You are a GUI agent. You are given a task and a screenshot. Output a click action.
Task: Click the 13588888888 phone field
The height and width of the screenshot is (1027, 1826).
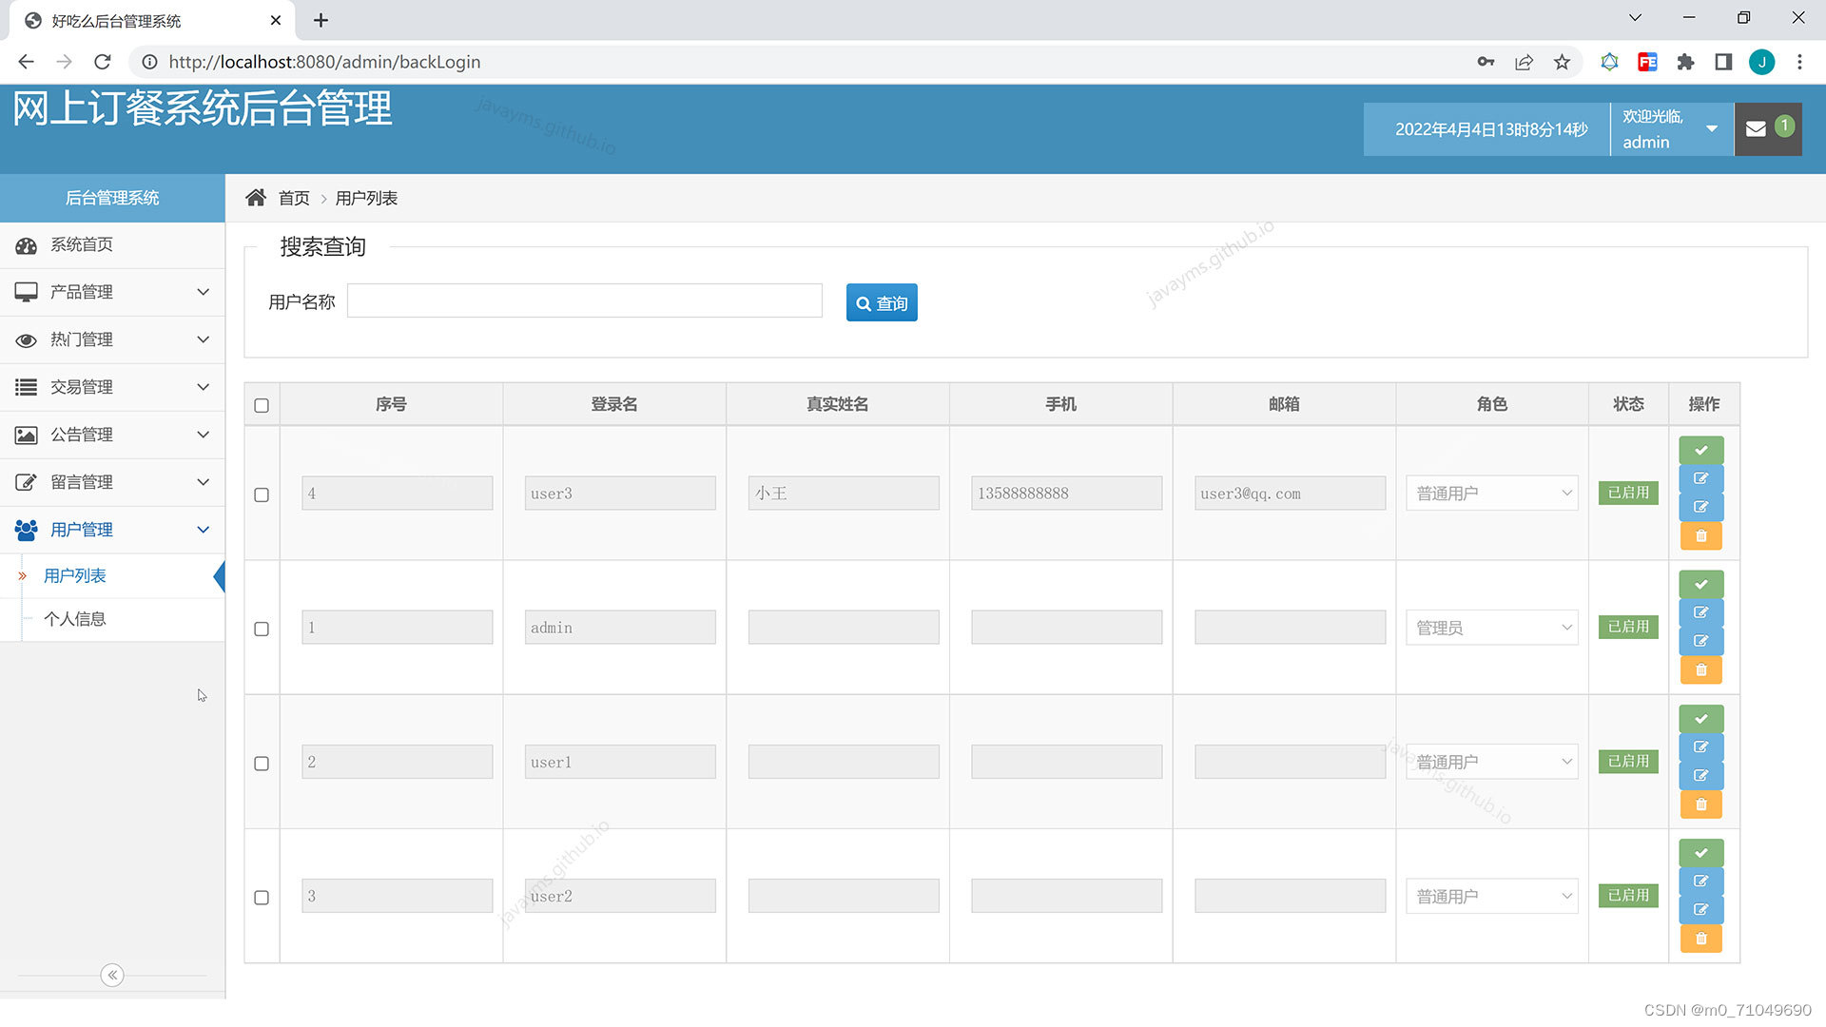click(1066, 493)
